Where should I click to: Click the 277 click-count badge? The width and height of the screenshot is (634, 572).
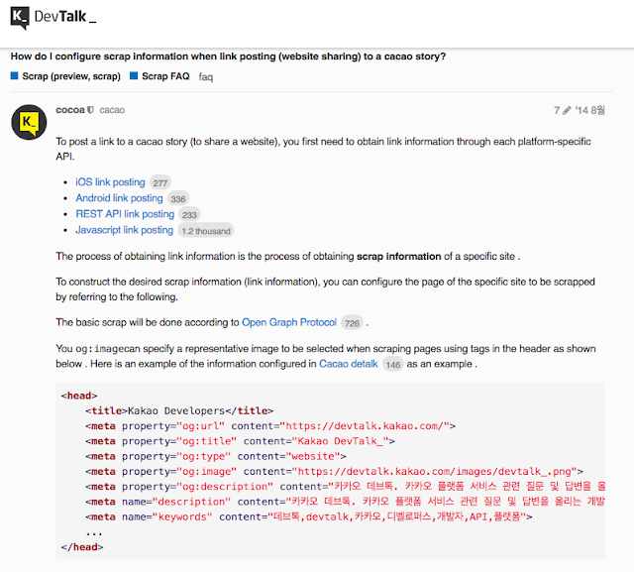(160, 182)
